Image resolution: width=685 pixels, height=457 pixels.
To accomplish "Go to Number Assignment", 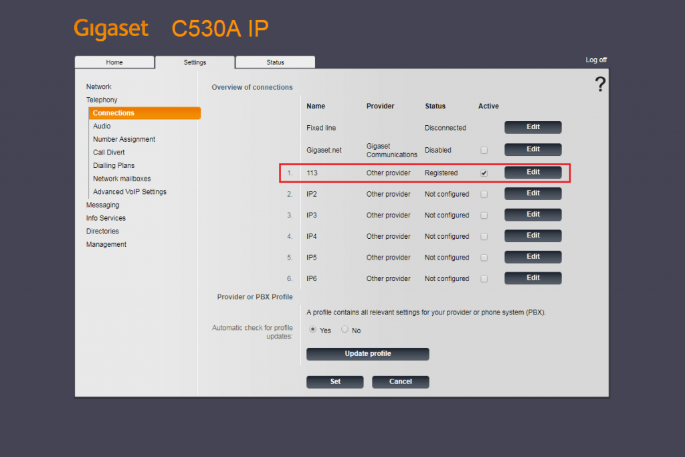I will pos(124,139).
